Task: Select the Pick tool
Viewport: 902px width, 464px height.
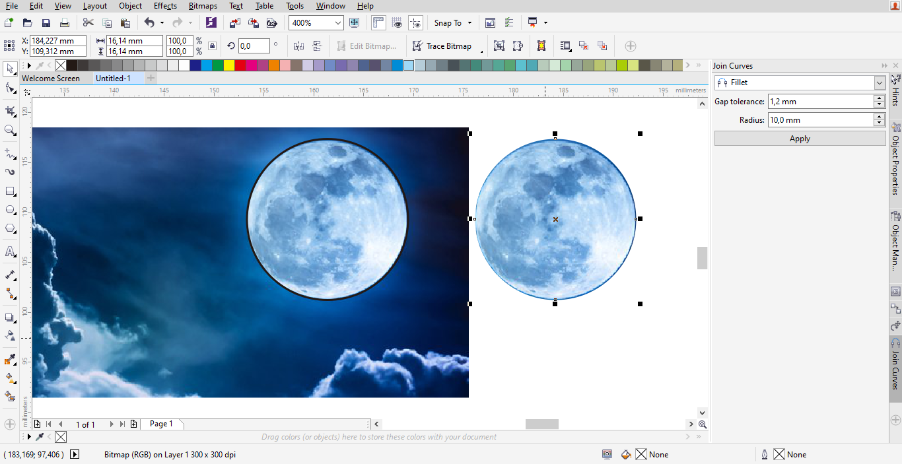Action: (x=10, y=69)
